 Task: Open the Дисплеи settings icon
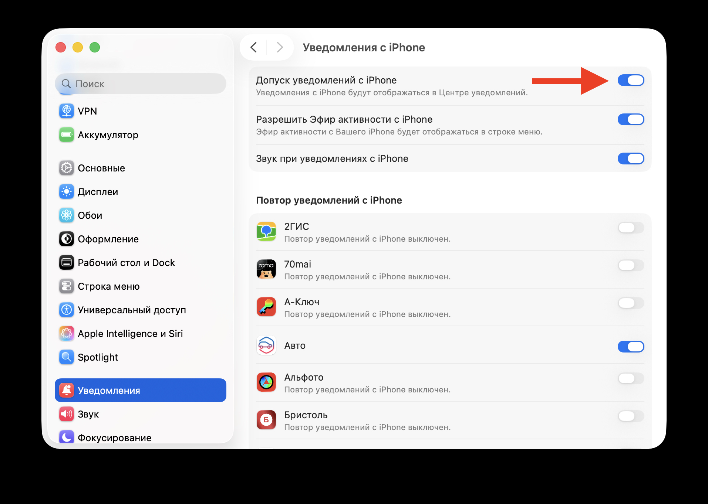[x=66, y=191]
